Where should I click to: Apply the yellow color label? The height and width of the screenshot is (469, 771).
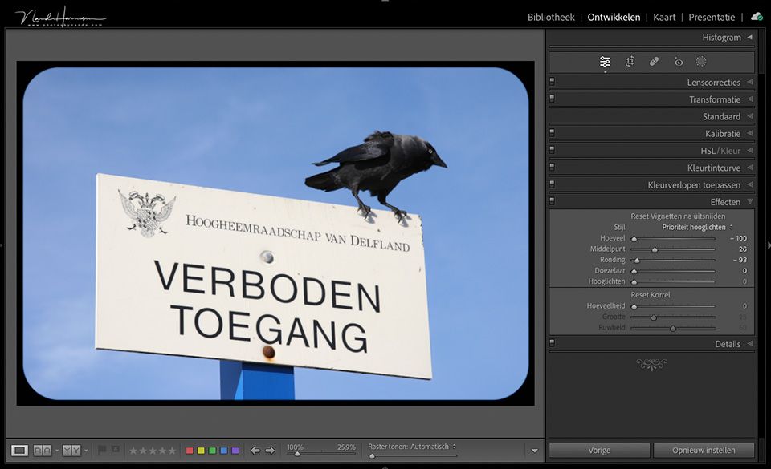point(201,451)
